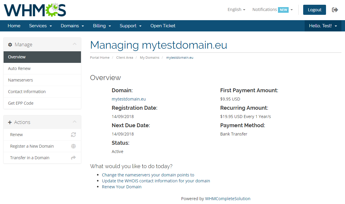Open the WHOIS contact information update link

[156, 181]
